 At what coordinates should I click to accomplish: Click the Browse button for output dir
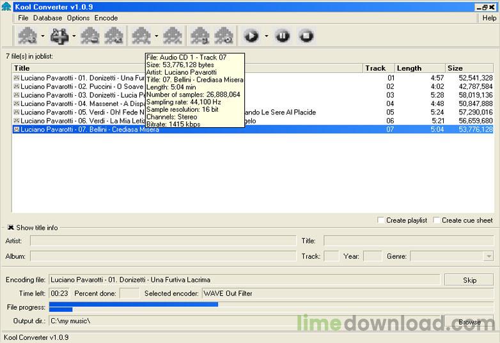[x=469, y=322]
